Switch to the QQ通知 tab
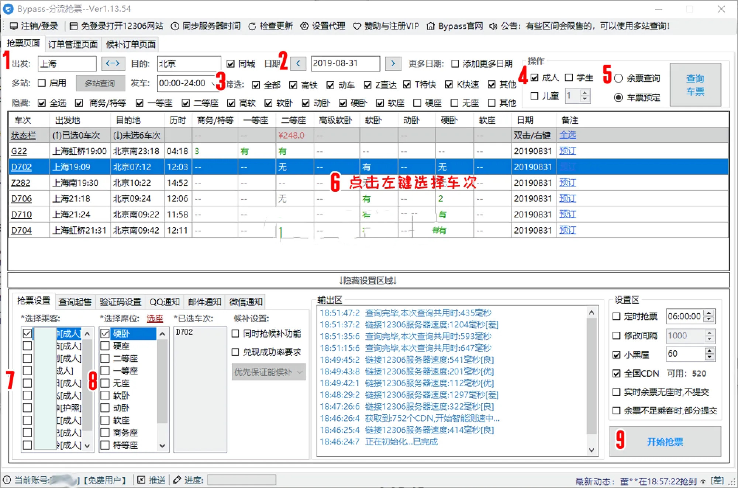 point(165,301)
